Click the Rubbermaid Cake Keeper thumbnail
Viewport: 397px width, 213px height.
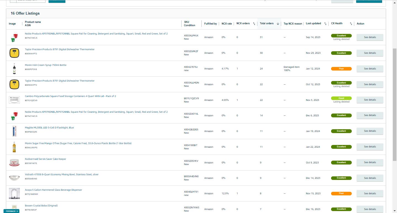14,163
